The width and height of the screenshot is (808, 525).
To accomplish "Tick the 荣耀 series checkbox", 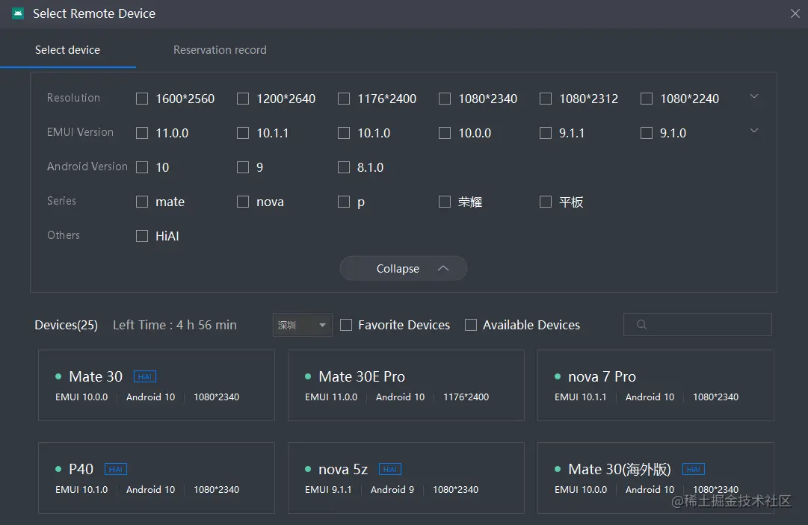I will point(445,202).
